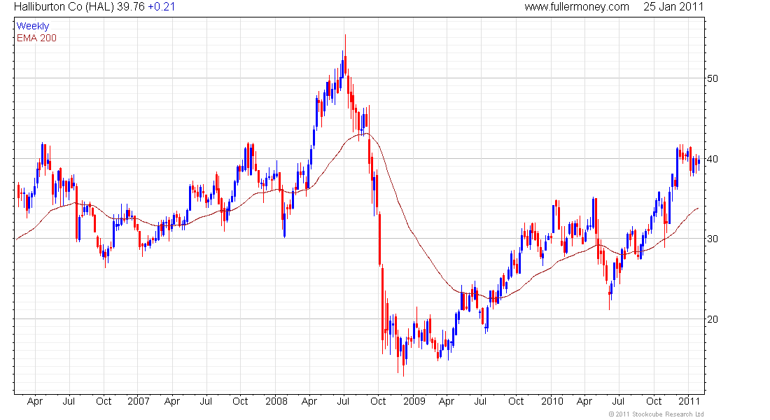770x420 pixels.
Task: Click the 2007 year label on time axis
Action: [x=139, y=401]
